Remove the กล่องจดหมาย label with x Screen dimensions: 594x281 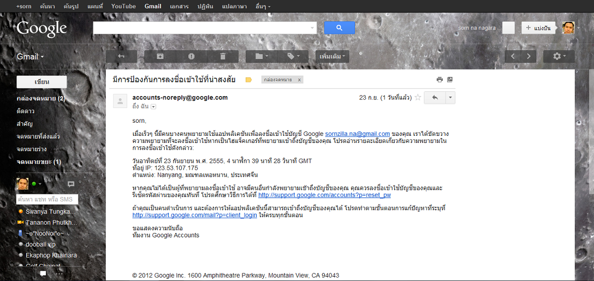point(299,80)
